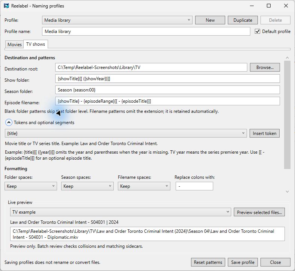Click the vertical scrollbar thumb

(x=287, y=115)
